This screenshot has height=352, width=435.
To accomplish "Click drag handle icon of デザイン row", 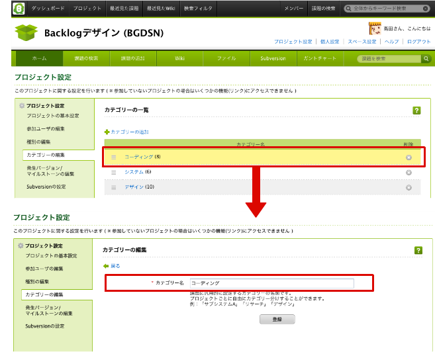I will [113, 187].
